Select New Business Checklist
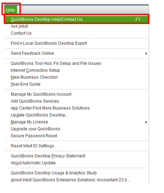The height and width of the screenshot is (193, 164). click(76, 77)
